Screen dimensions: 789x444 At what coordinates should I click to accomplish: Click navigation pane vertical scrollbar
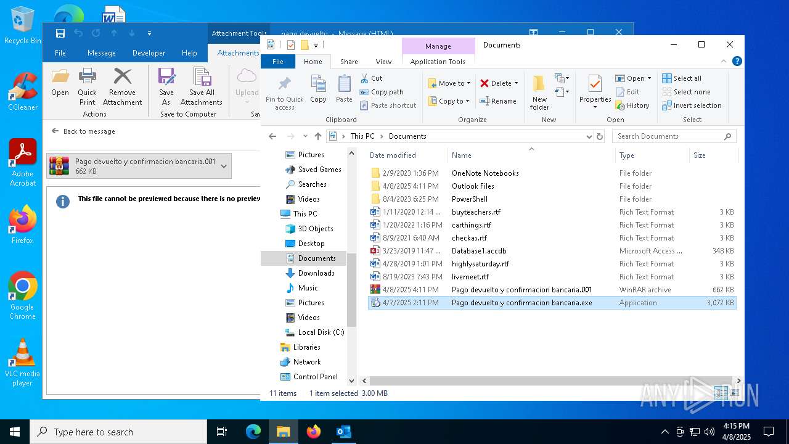tap(352, 290)
